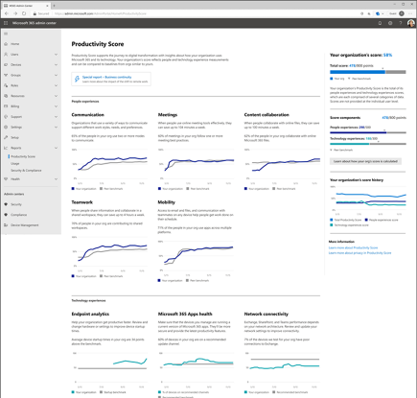Expand the Support chevron
The width and height of the screenshot is (417, 398).
pos(56,117)
